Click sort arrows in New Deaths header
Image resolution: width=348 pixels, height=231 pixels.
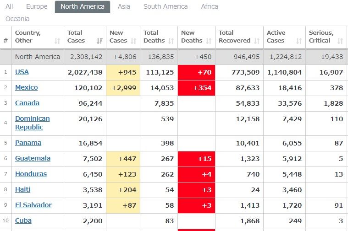[x=209, y=41]
